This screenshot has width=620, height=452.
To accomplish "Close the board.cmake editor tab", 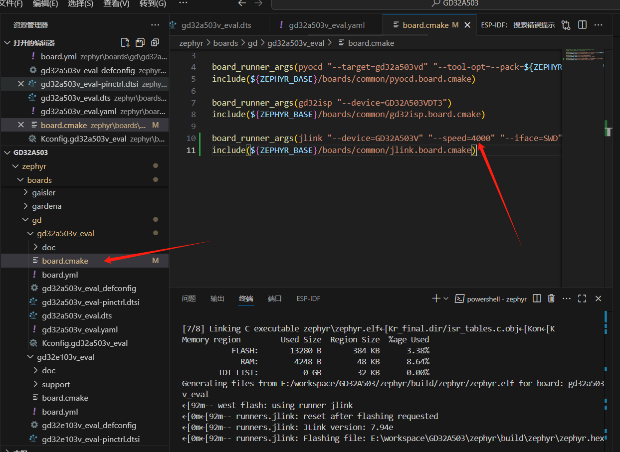I will coord(467,25).
